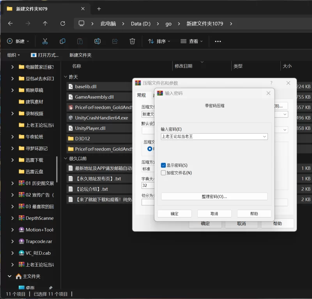The image size is (312, 299).
Task: Click the sidebar vertical scrollbar
Action: click(57, 169)
